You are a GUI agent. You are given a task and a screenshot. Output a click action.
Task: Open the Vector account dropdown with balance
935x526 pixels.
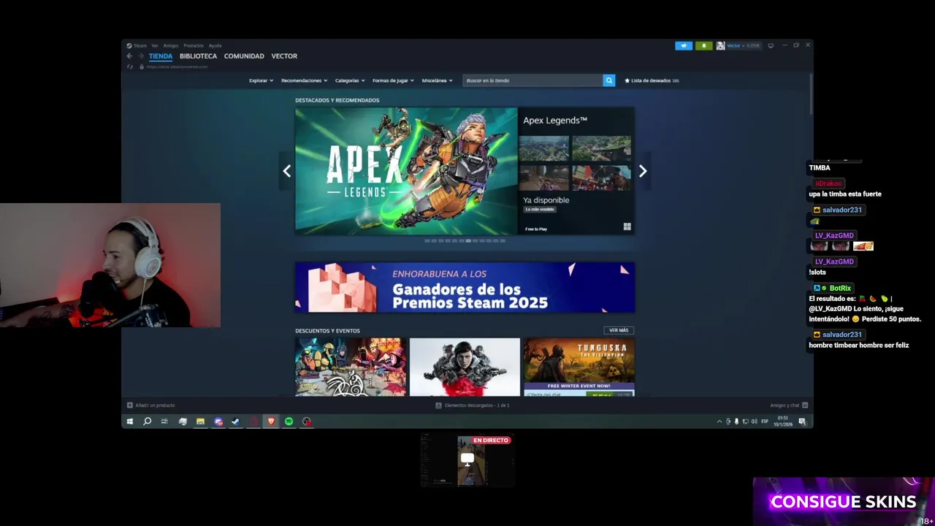[x=744, y=45]
